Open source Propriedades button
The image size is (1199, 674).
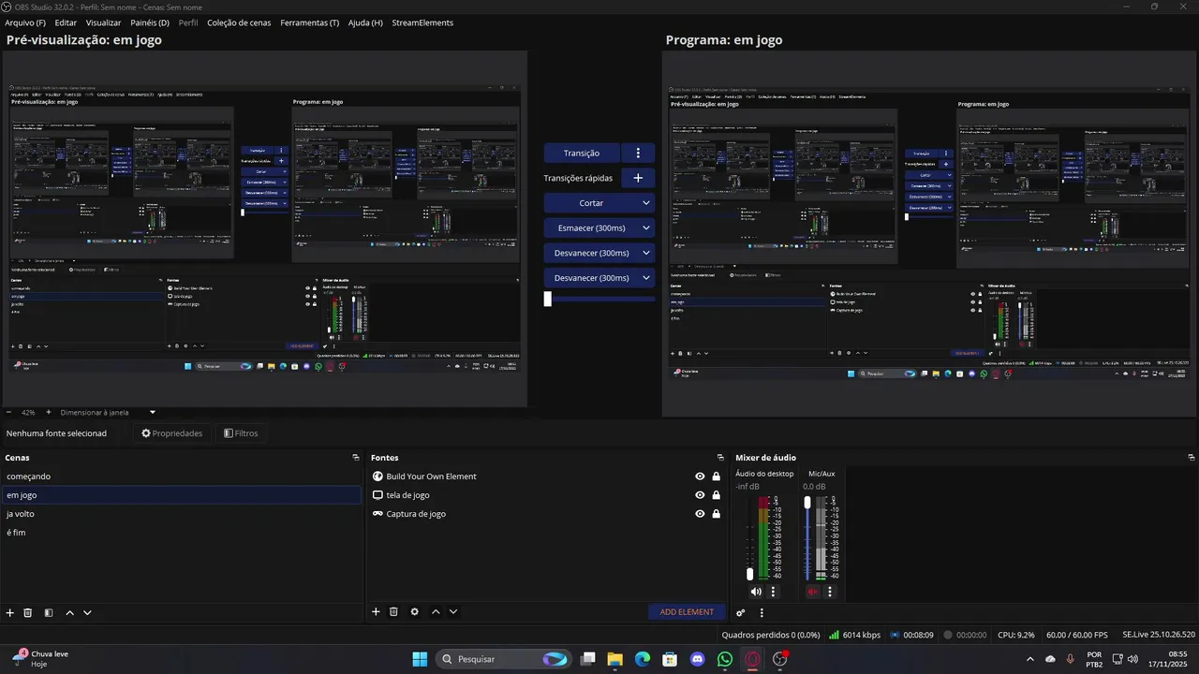click(x=172, y=433)
